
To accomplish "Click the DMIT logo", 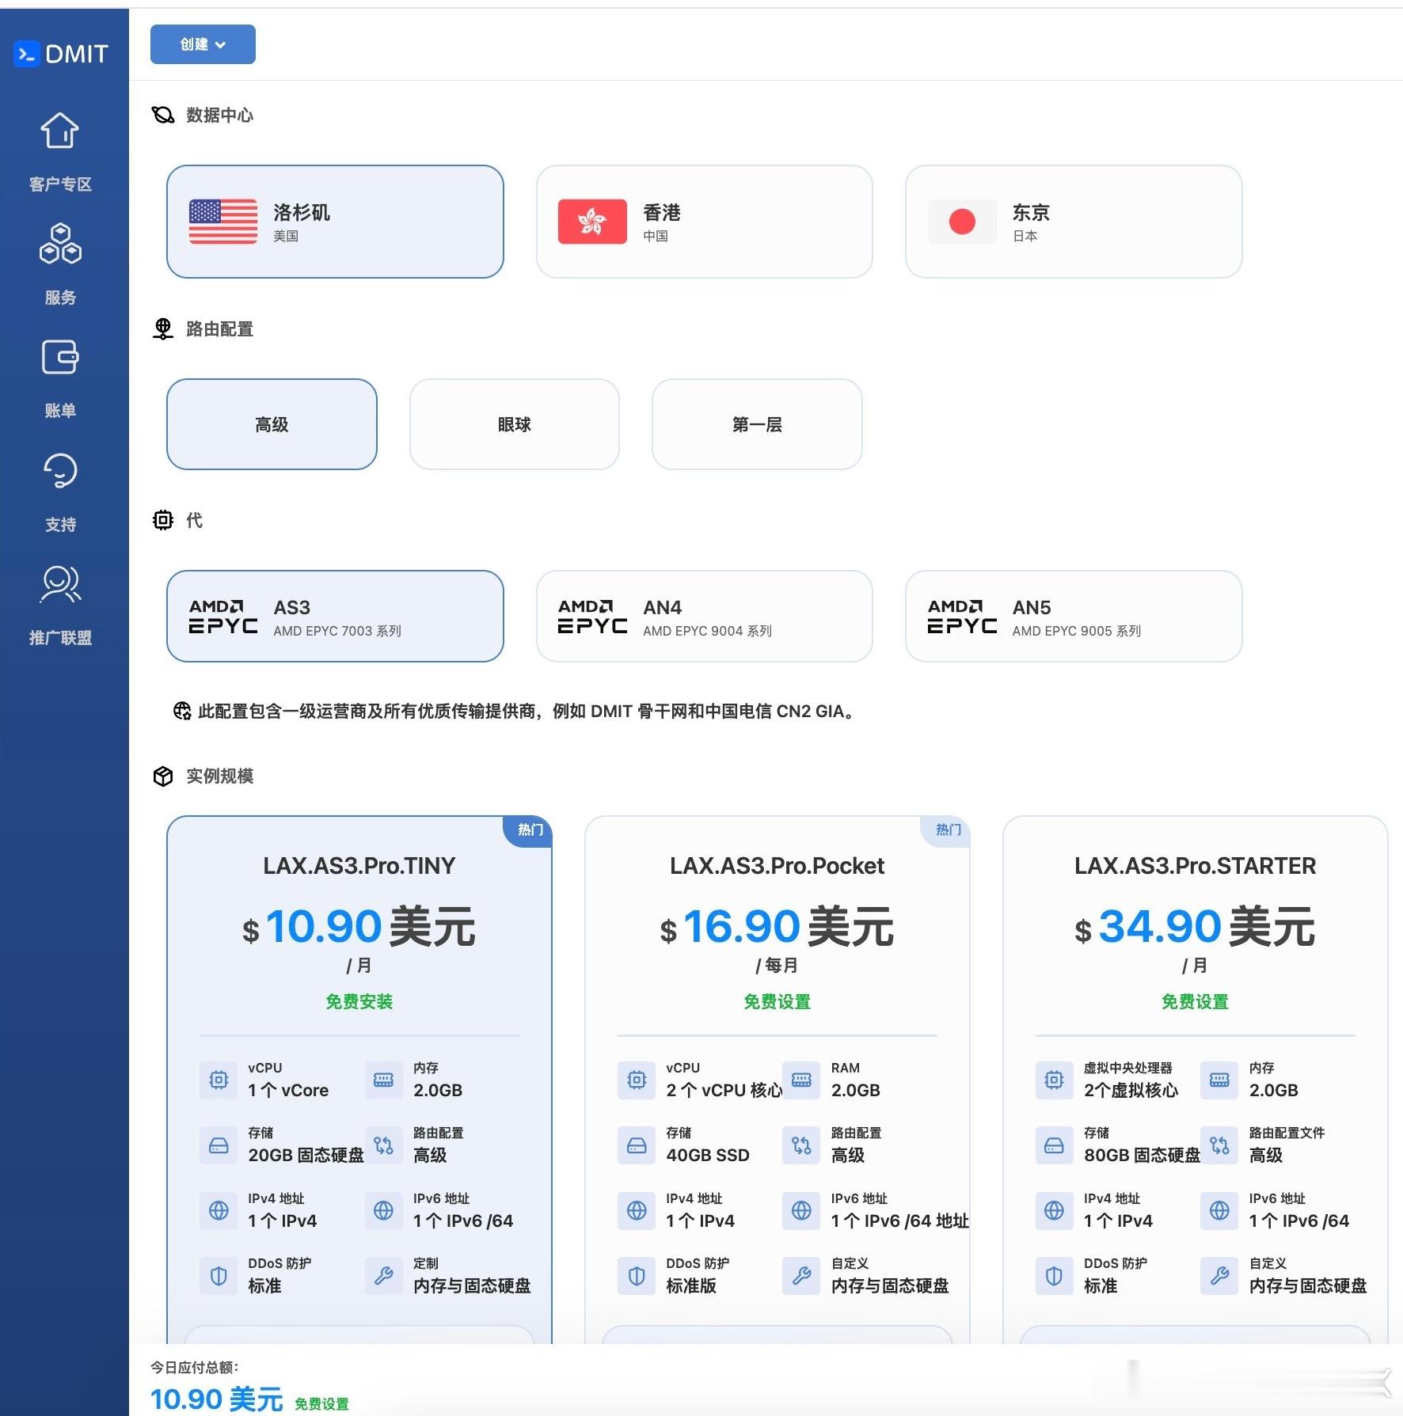I will pyautogui.click(x=61, y=54).
